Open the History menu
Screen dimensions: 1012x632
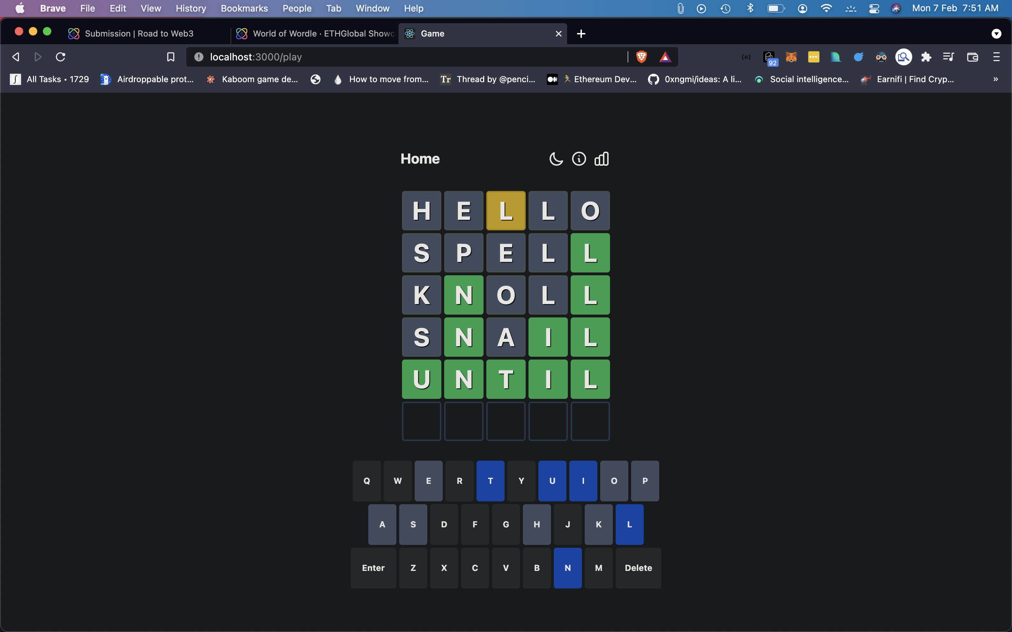coord(191,8)
